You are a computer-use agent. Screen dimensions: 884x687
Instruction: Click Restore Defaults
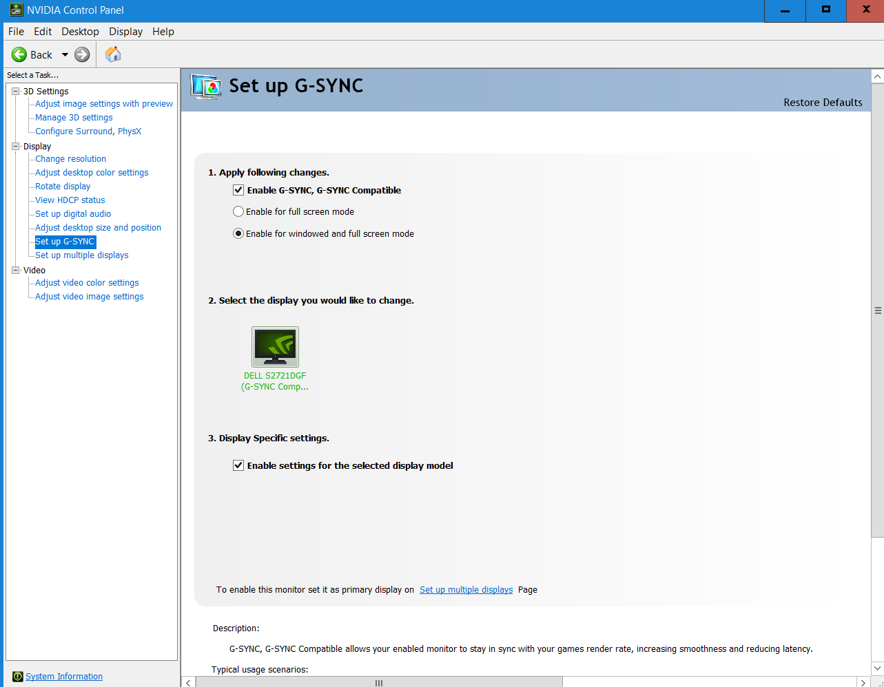click(823, 103)
